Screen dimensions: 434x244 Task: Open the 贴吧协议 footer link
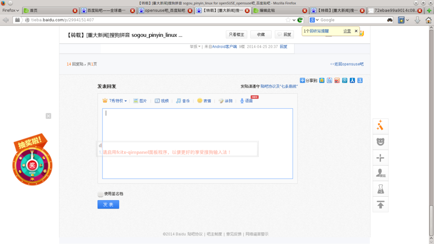click(195, 234)
